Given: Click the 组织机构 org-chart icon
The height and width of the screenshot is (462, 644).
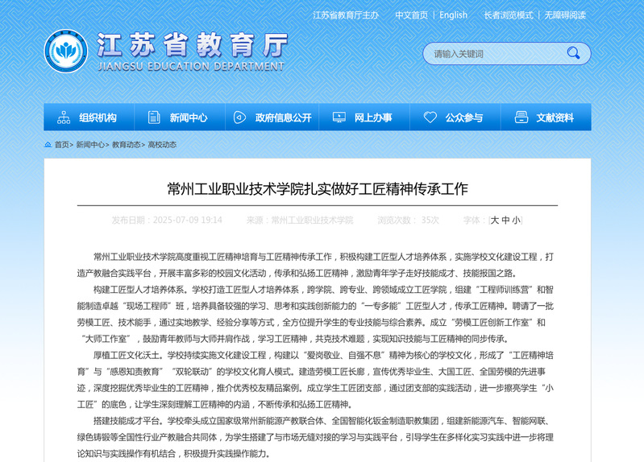Looking at the screenshot, I should 64,118.
